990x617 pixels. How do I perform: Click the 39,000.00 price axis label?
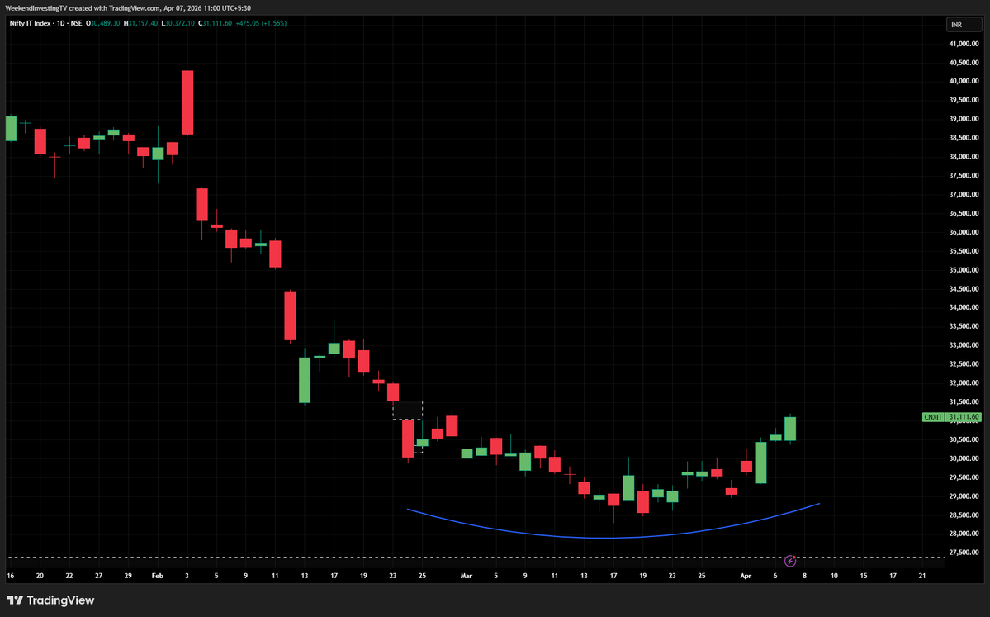coord(964,119)
